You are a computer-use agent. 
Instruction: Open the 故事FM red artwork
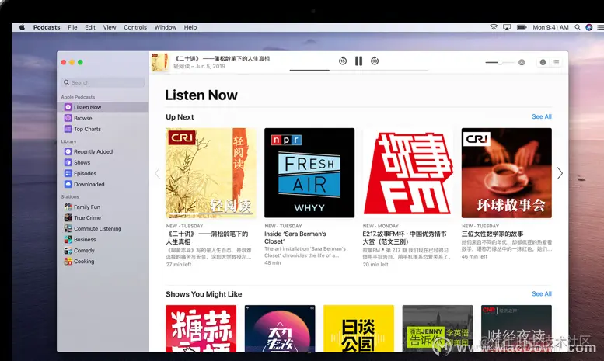tap(408, 173)
